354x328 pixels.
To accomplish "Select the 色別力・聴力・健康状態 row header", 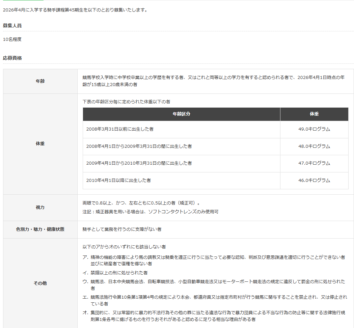I will [40, 229].
